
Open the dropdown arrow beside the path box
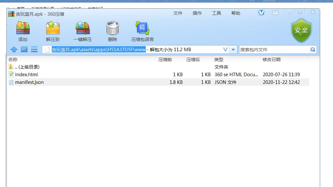tap(234, 50)
